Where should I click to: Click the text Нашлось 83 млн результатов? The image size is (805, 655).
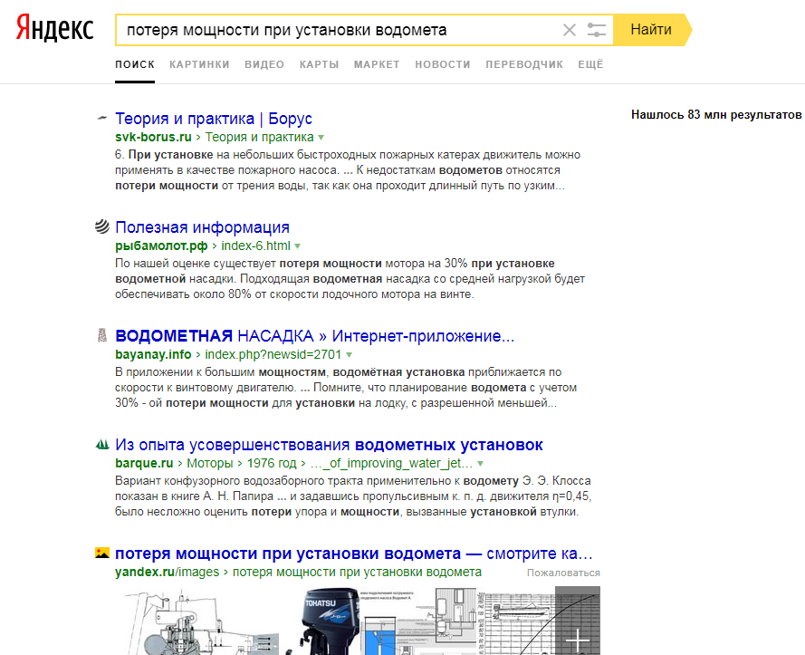click(x=716, y=114)
